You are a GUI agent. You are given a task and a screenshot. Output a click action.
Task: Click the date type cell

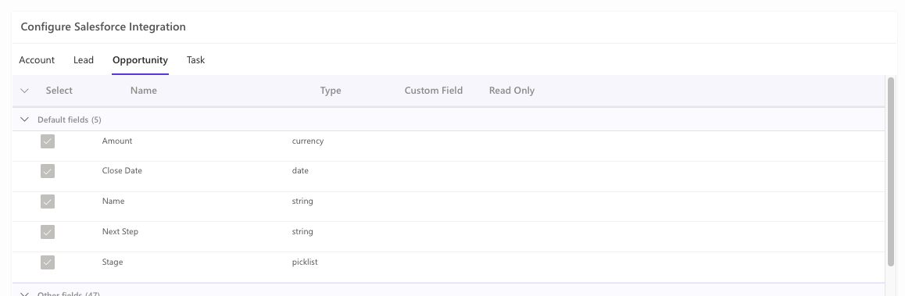point(300,171)
